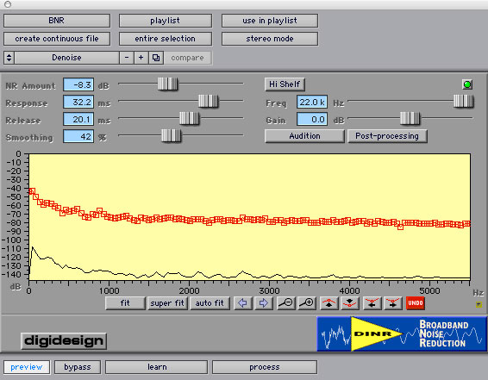This screenshot has height=380, width=488.
Task: Shift contour point left
Action: point(372,303)
